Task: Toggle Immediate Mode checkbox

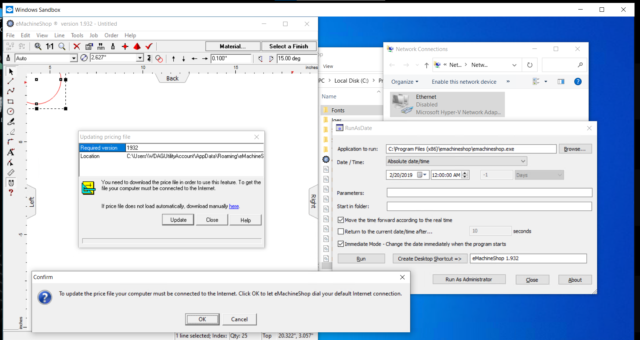Action: pyautogui.click(x=341, y=244)
